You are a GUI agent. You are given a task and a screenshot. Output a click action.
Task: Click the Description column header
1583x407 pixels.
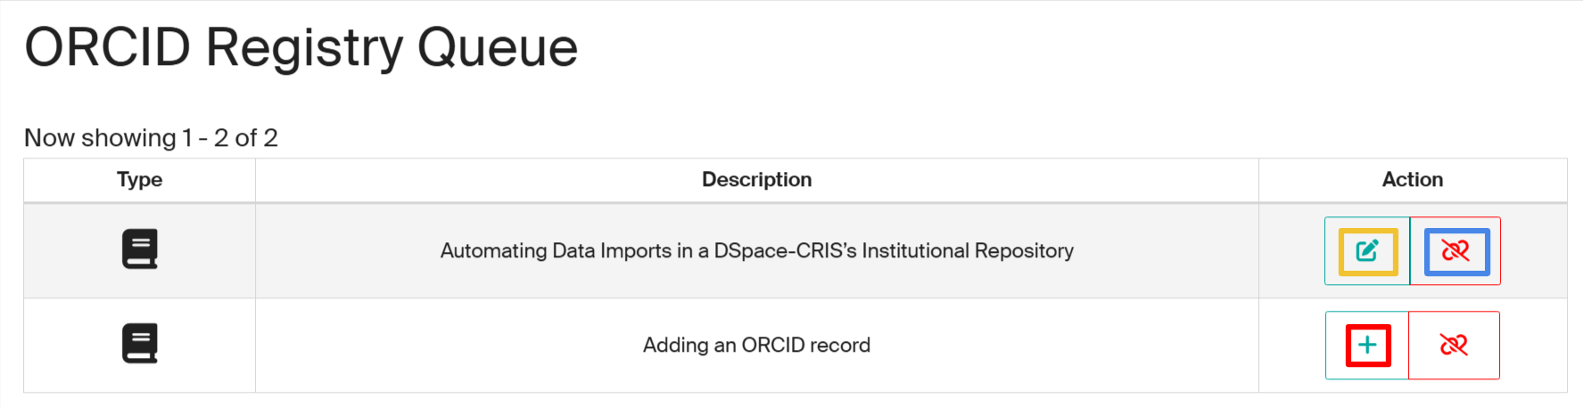tap(756, 180)
